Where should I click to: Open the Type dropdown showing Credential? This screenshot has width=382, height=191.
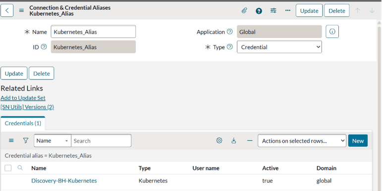pyautogui.click(x=279, y=47)
